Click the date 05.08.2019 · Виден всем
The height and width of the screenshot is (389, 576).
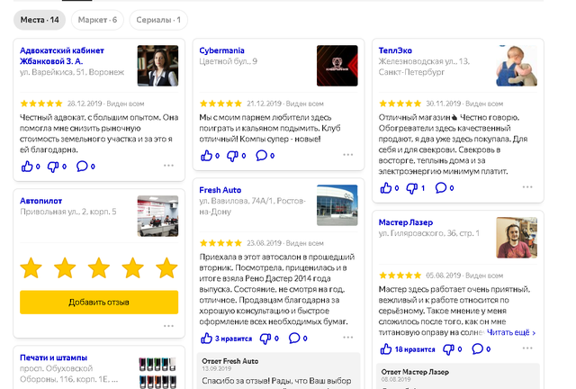point(464,276)
